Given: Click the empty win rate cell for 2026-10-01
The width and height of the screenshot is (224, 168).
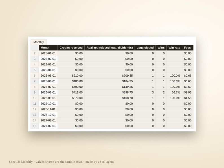Looking at the screenshot, I should tap(174, 104).
